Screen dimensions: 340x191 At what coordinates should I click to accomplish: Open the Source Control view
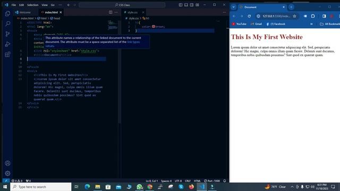click(7, 34)
